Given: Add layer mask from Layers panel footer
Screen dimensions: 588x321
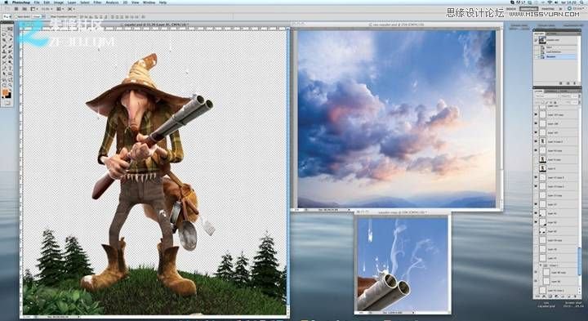Looking at the screenshot, I should pyautogui.click(x=550, y=296).
